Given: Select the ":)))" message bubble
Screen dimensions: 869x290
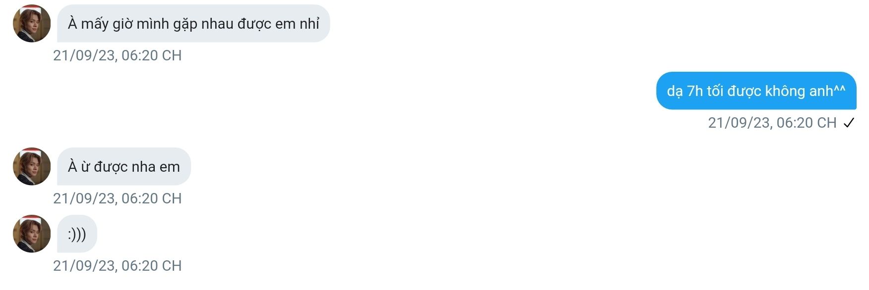Looking at the screenshot, I should tap(77, 234).
